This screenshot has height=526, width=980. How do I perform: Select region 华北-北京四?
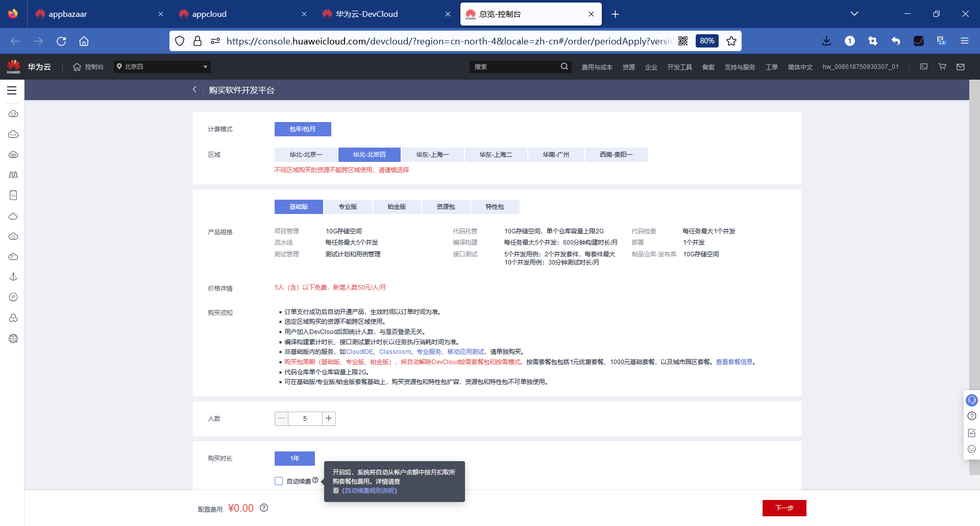(369, 155)
